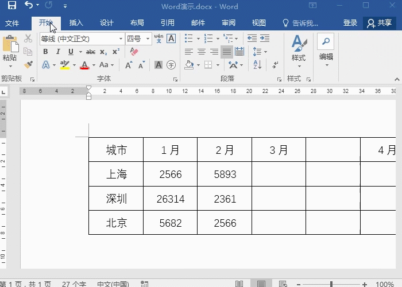Save the document with the floppy icon
Image resolution: width=402 pixels, height=287 pixels.
click(x=12, y=5)
